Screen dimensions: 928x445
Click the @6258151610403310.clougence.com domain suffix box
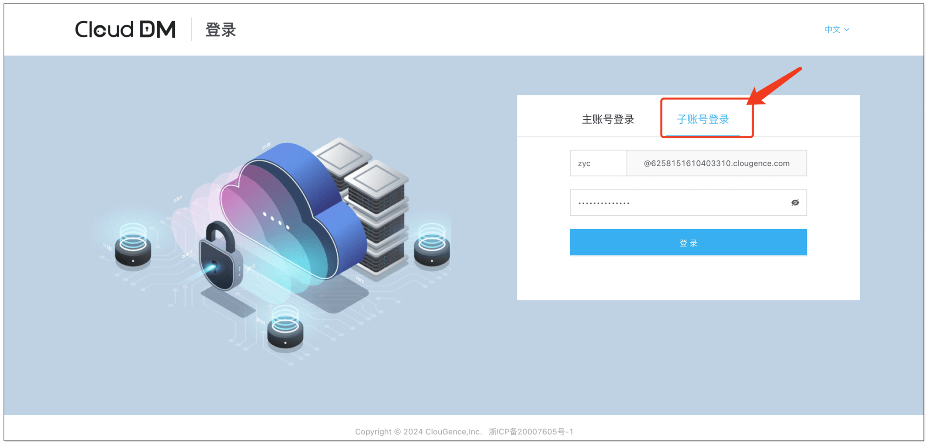point(716,163)
